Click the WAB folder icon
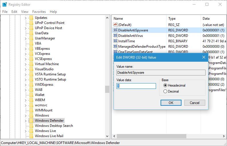The image size is (227, 146). (31, 90)
